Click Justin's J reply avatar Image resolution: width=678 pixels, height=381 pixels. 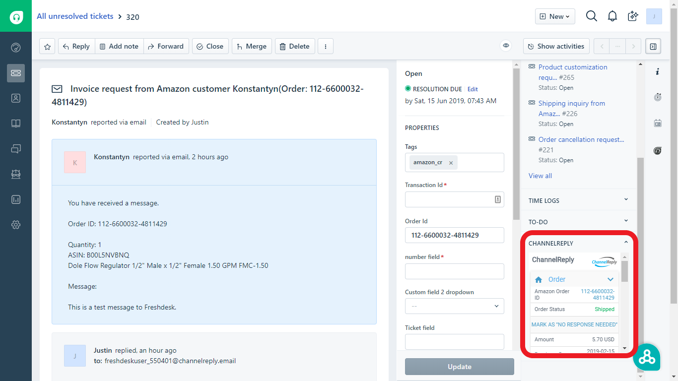[75, 356]
